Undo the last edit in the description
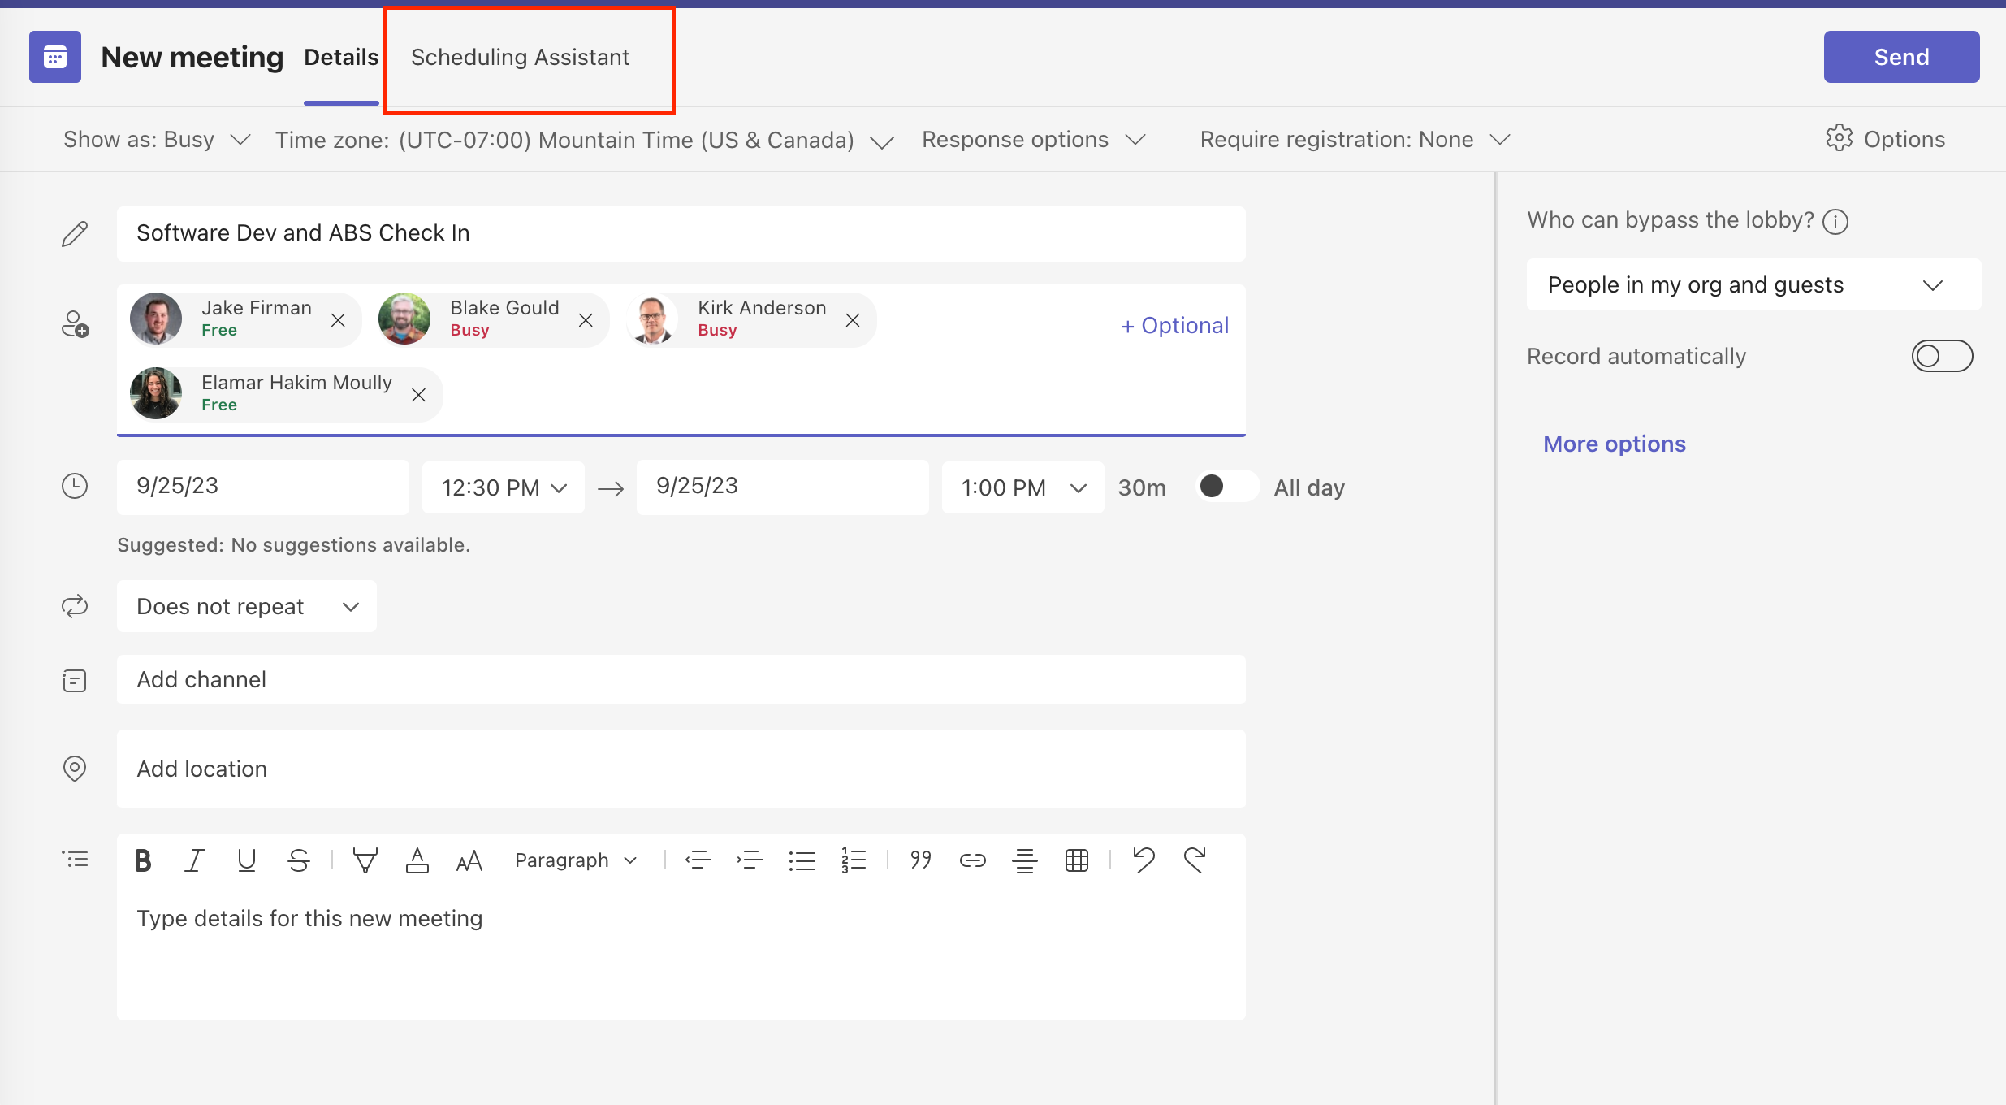The width and height of the screenshot is (2006, 1105). pos(1144,860)
